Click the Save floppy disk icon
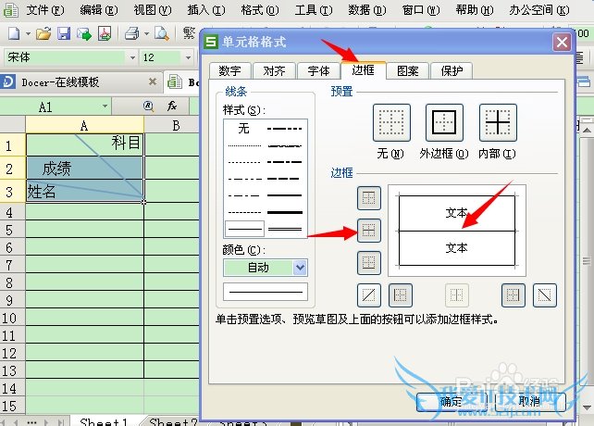 point(64,33)
